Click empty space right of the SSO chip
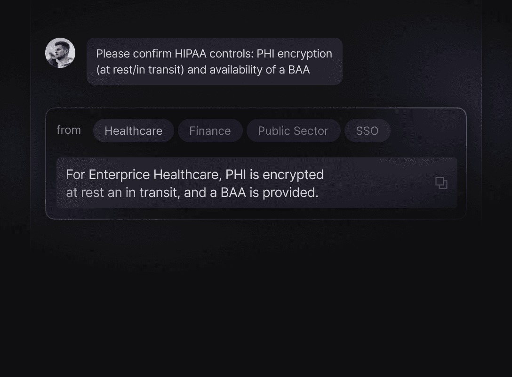Image resolution: width=512 pixels, height=377 pixels. tap(428, 131)
